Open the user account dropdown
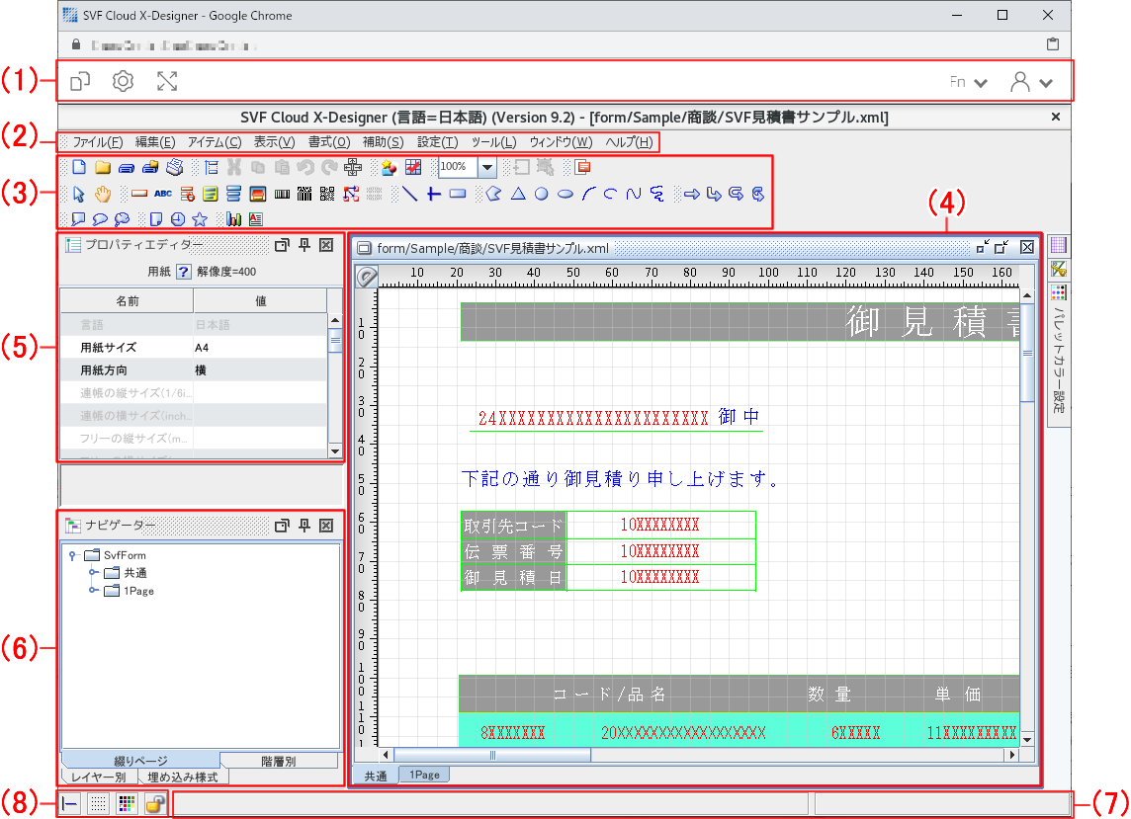The height and width of the screenshot is (819, 1131). 1031,82
